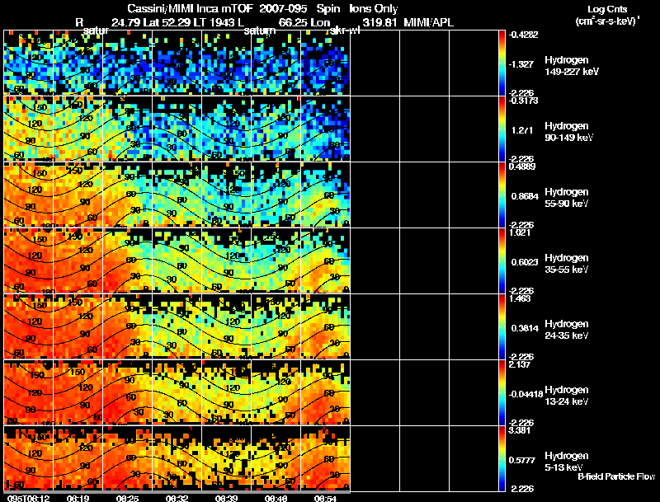Click the '319.81' longitude header value

coord(379,22)
